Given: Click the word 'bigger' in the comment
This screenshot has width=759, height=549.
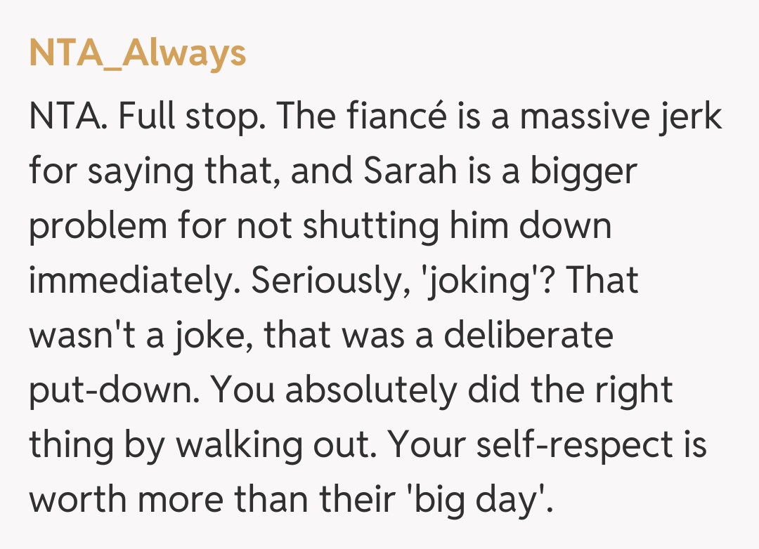Looking at the screenshot, I should click(x=583, y=171).
